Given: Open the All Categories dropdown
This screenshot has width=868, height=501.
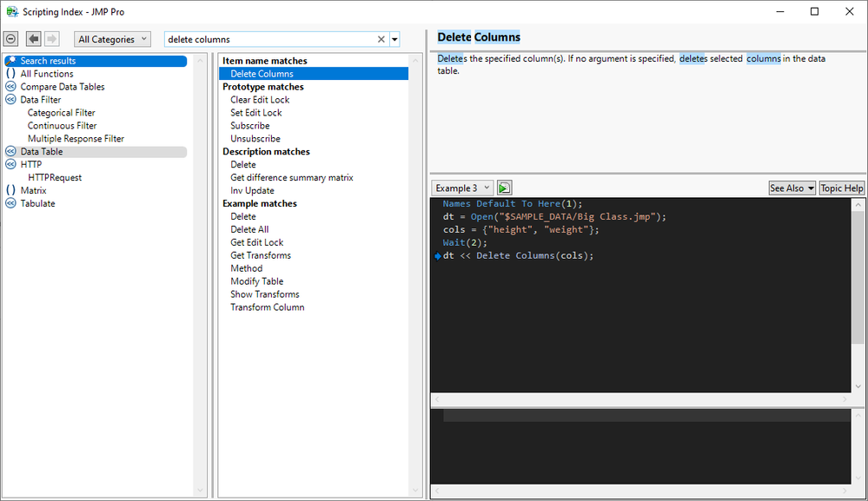Looking at the screenshot, I should tap(112, 39).
